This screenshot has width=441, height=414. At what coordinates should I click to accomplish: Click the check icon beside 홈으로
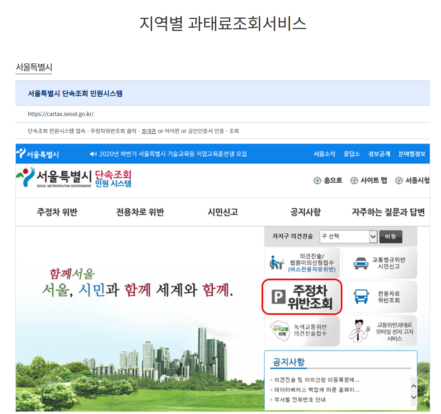click(x=317, y=181)
